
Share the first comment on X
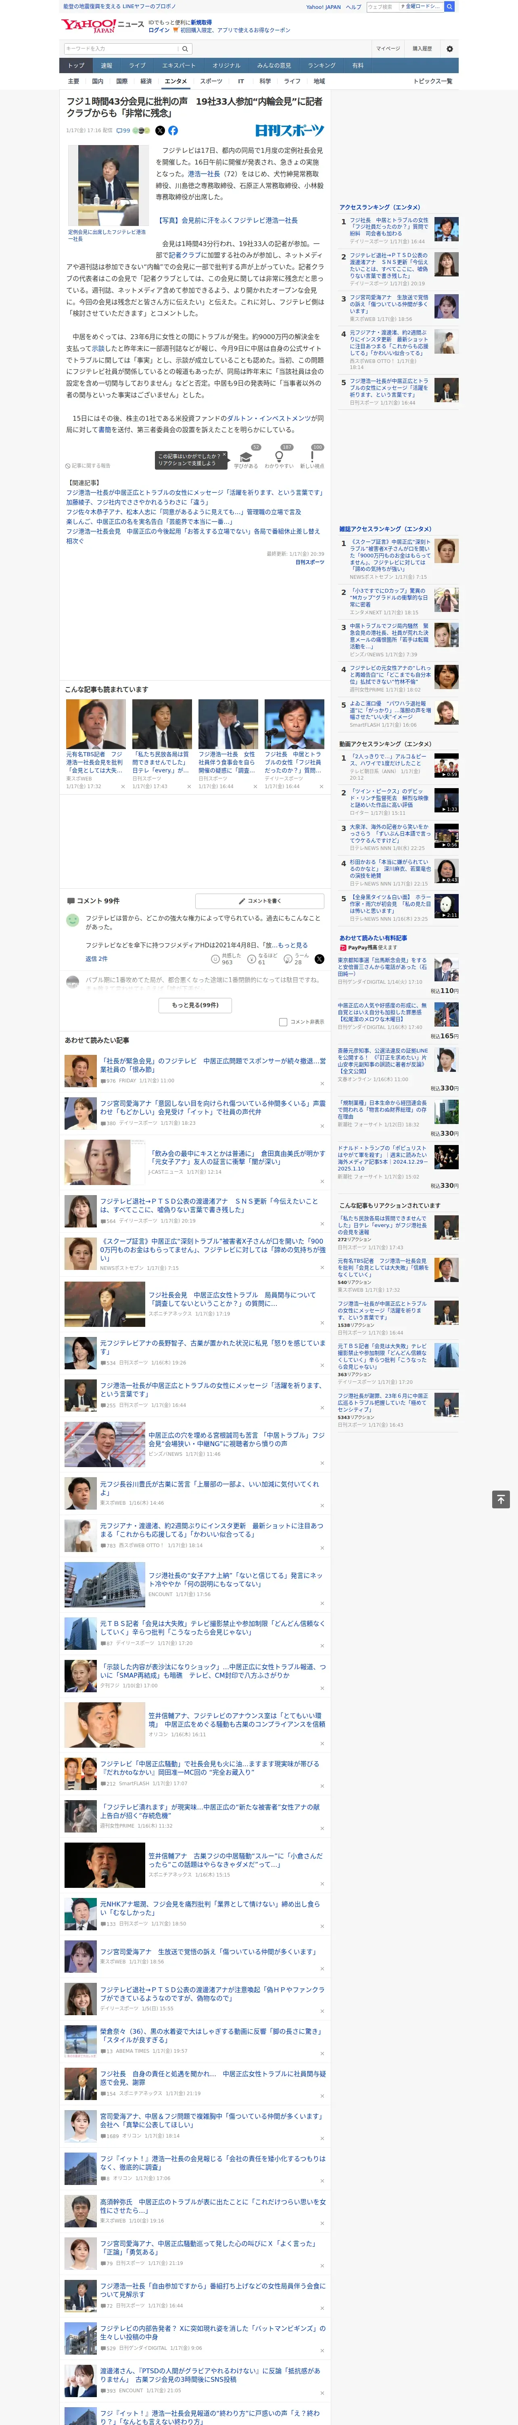[x=319, y=958]
